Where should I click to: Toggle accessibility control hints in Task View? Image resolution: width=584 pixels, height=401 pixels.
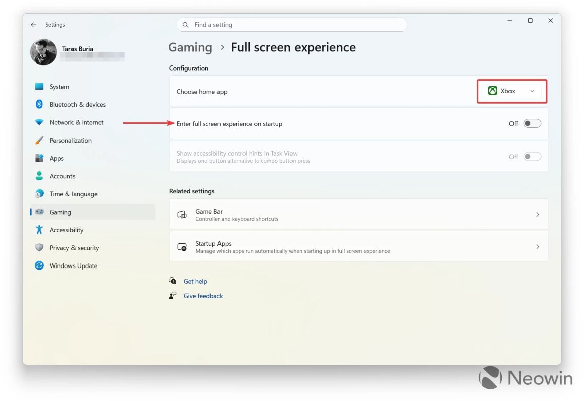pos(532,157)
